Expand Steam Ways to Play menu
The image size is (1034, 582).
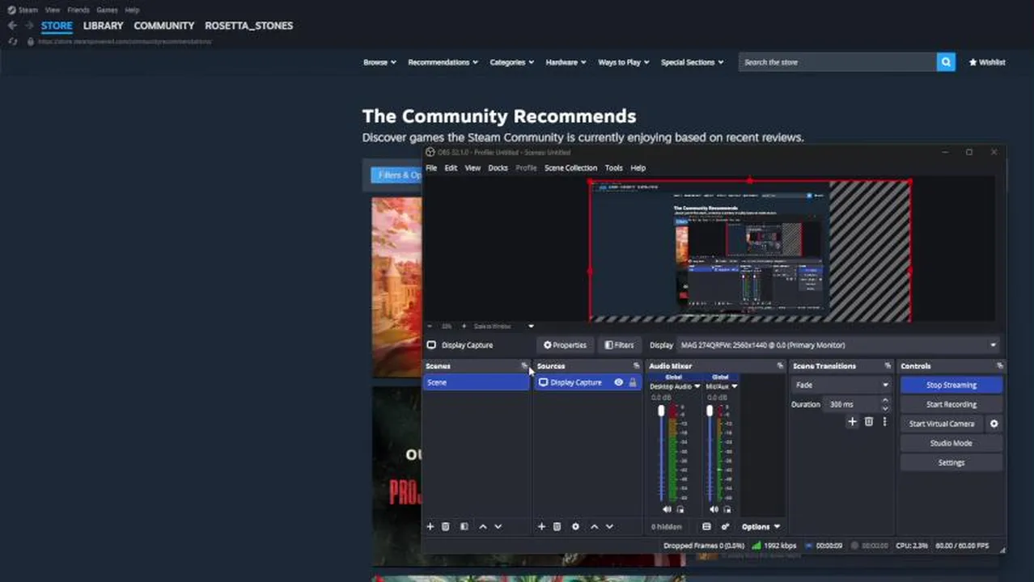tap(624, 62)
